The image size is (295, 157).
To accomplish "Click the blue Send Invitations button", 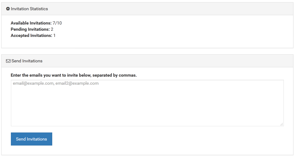I will click(31, 139).
